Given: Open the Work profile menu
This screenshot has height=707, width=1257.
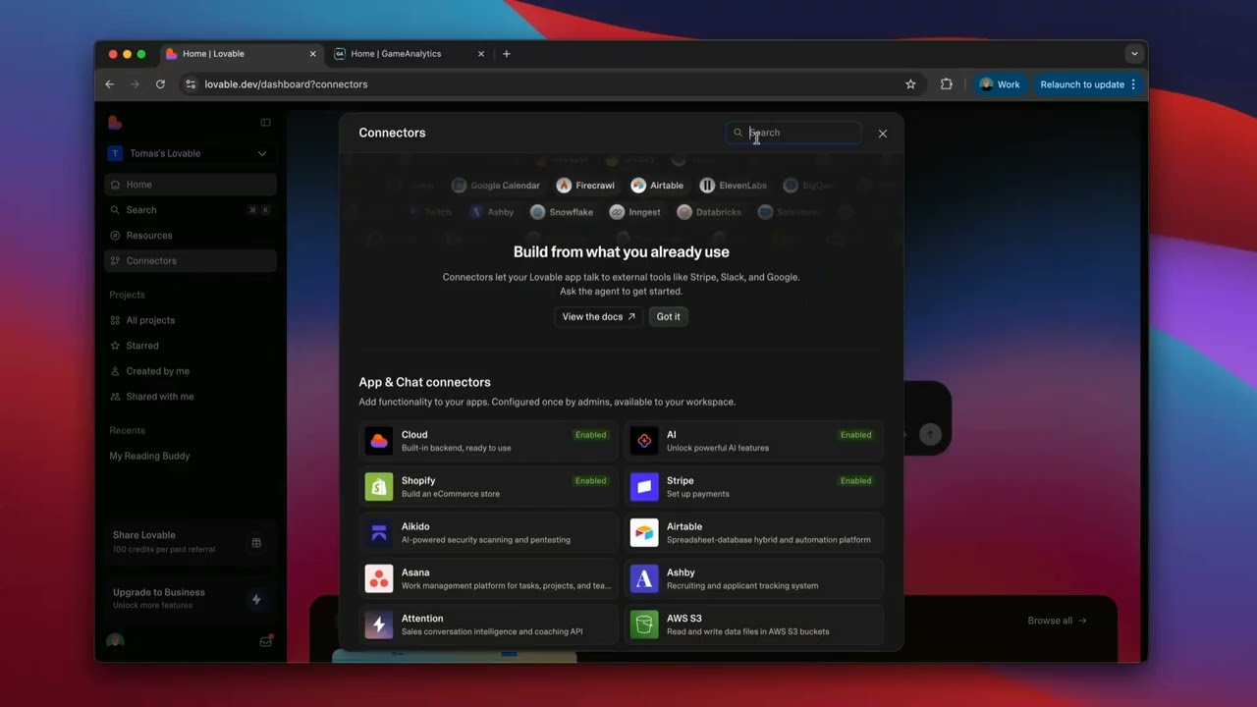Looking at the screenshot, I should [1000, 84].
